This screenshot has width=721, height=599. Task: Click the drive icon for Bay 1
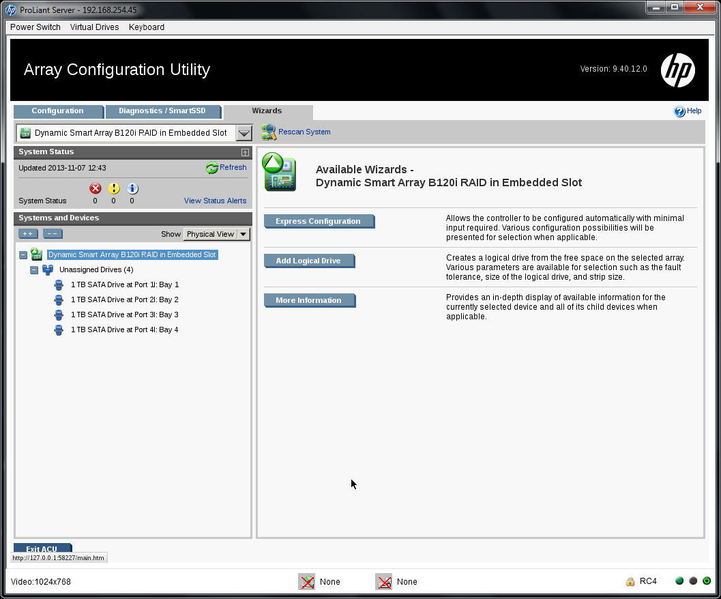(x=59, y=285)
